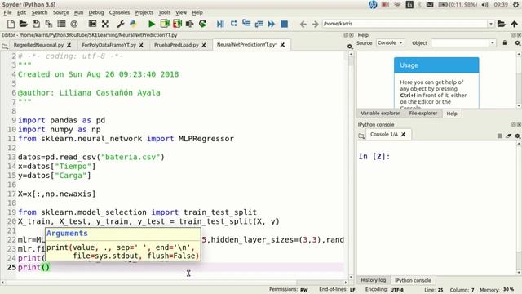The width and height of the screenshot is (522, 294).
Task: Close the RegreRedNeuronal.py tab
Action: pos(69,45)
